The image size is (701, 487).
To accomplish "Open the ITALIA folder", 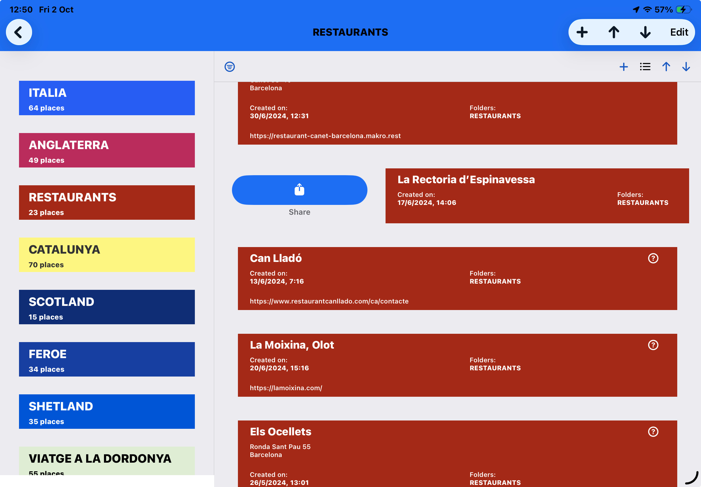I will (x=107, y=98).
